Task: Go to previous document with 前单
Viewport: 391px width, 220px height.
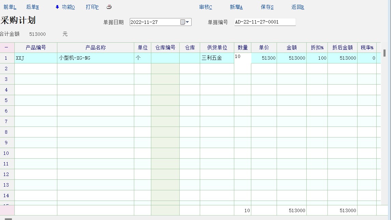Action: click(10, 7)
